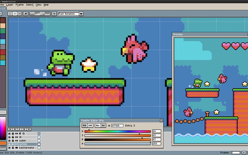Click the hex color input field
This screenshot has height=155, width=248.
[x=117, y=126]
